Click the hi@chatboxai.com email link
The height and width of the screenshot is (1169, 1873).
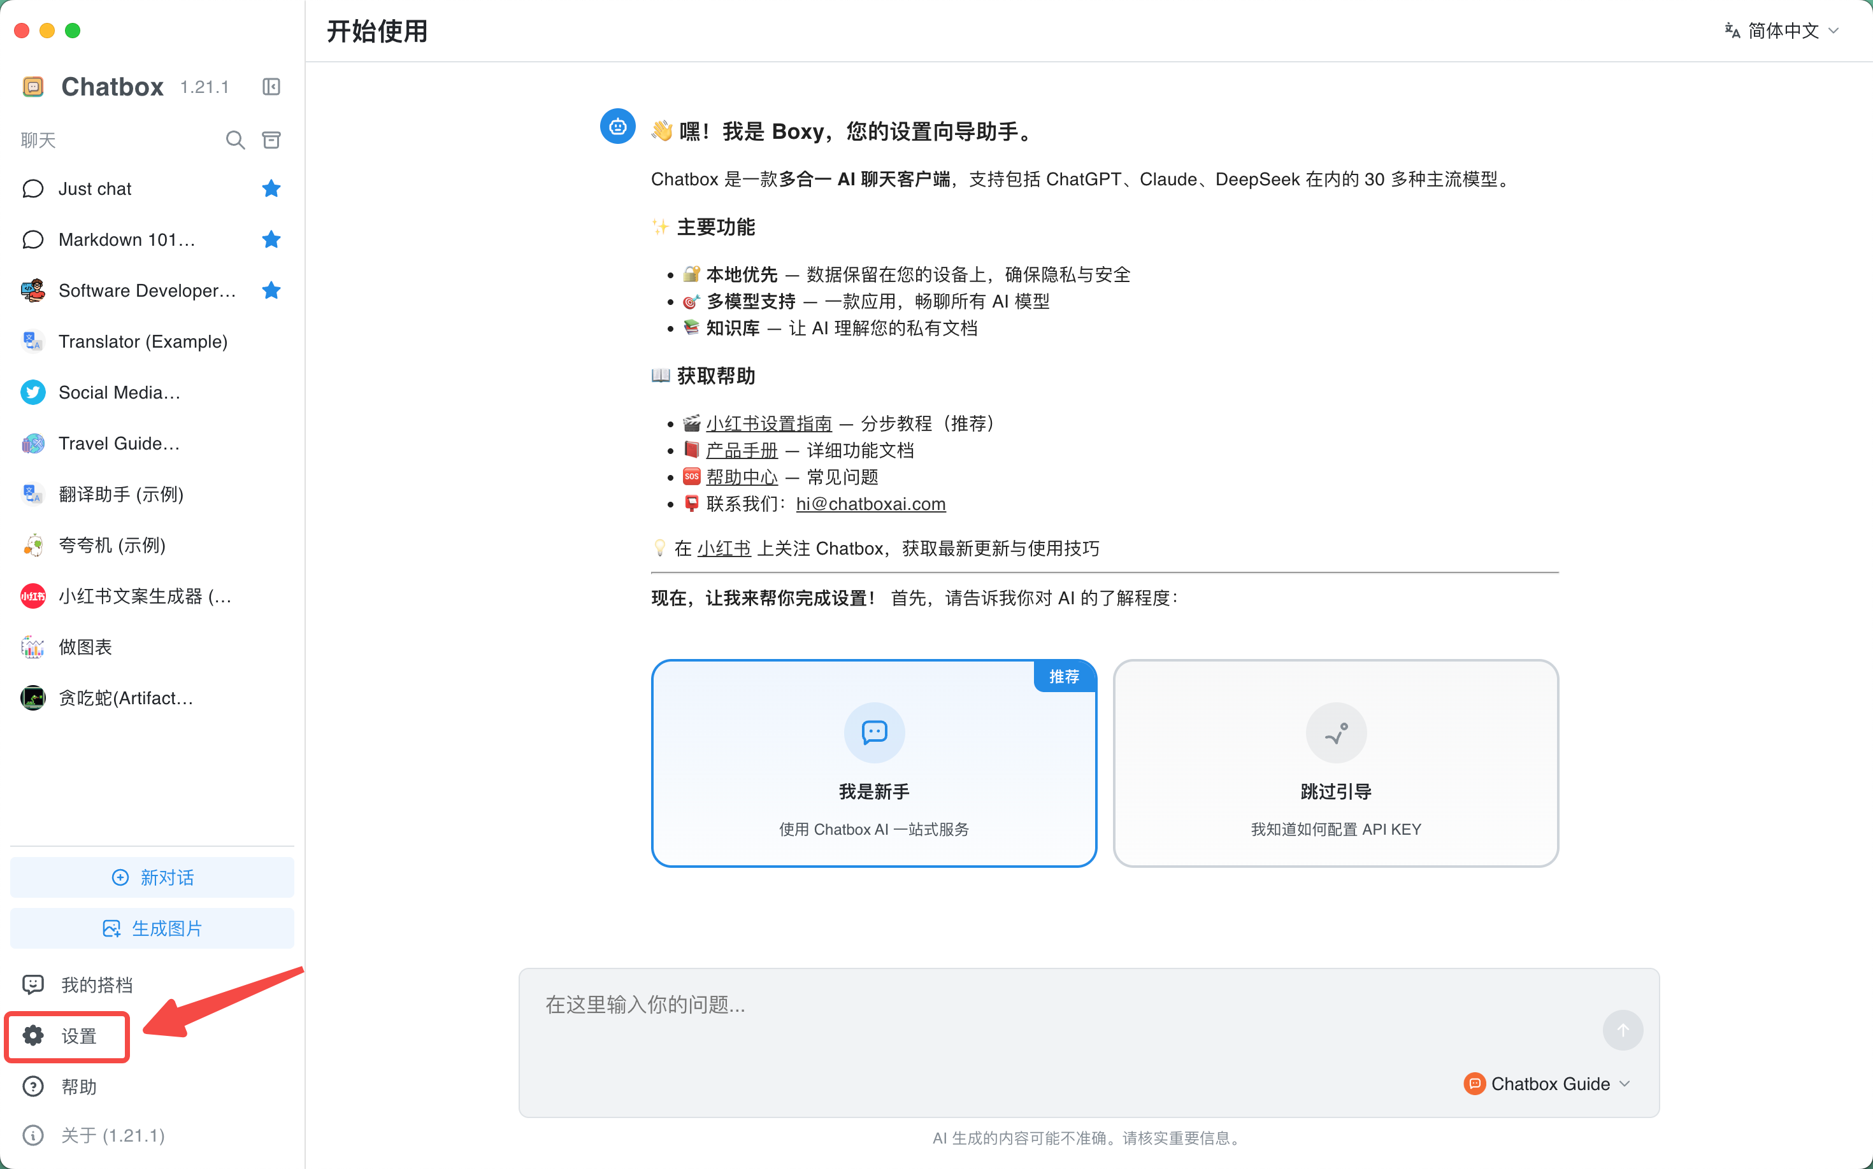870,504
